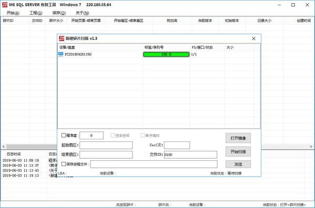The height and width of the screenshot is (208, 315).
Task: Click the 开始扫描 button
Action: (238, 151)
